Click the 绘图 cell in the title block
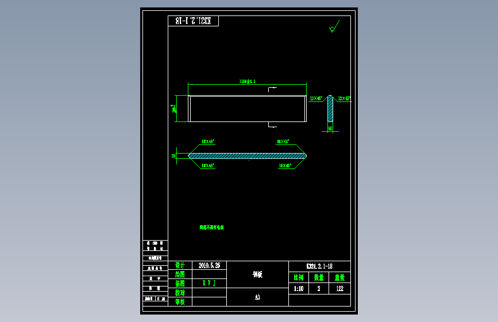498x322 pixels. (x=180, y=274)
